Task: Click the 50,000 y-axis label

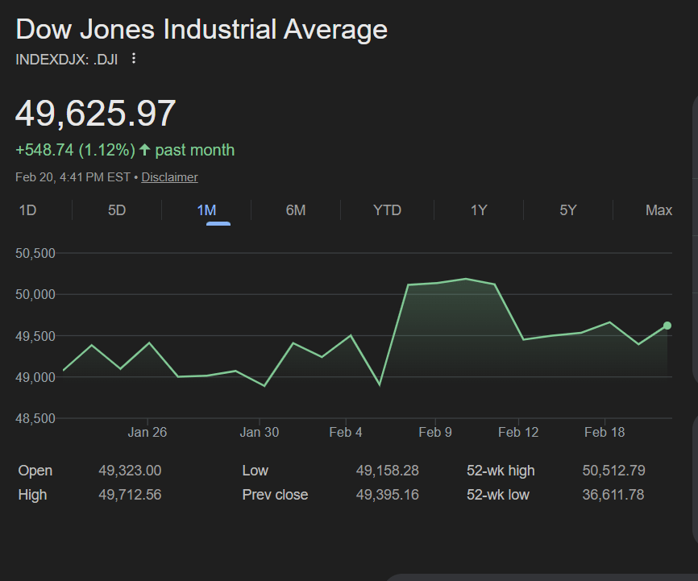Action: click(35, 295)
